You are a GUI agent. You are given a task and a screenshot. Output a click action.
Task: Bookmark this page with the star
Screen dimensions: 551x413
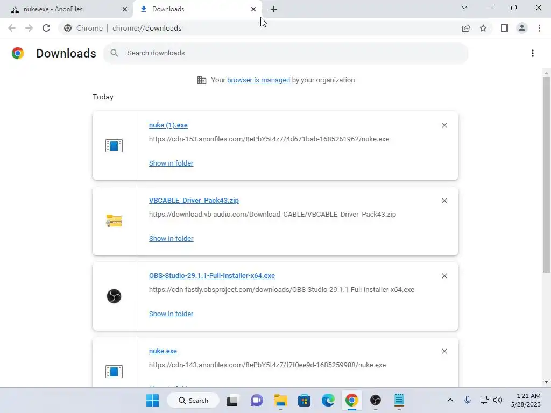483,28
